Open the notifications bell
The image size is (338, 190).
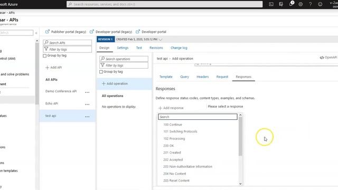pyautogui.click(x=291, y=4)
